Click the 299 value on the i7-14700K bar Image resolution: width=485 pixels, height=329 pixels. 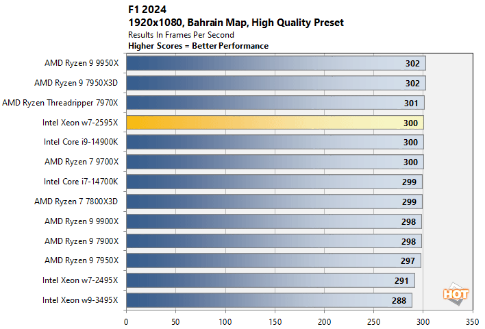(x=409, y=182)
